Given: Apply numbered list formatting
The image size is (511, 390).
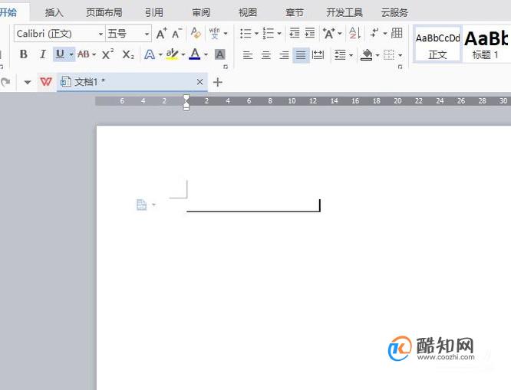Looking at the screenshot, I should point(269,33).
